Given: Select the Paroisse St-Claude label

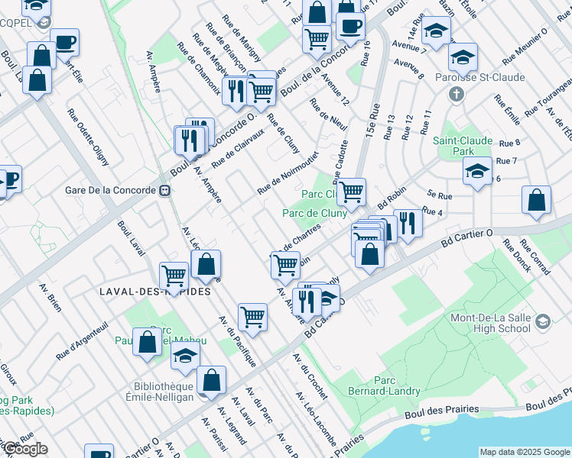Looking at the screenshot, I should (480, 77).
